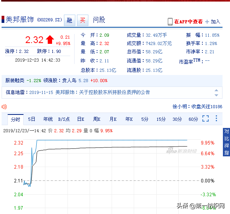
Task: Click 最低 value 2.07
Action: [x=104, y=52]
